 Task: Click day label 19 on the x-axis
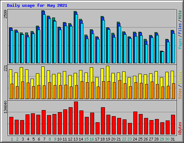coord(108,139)
